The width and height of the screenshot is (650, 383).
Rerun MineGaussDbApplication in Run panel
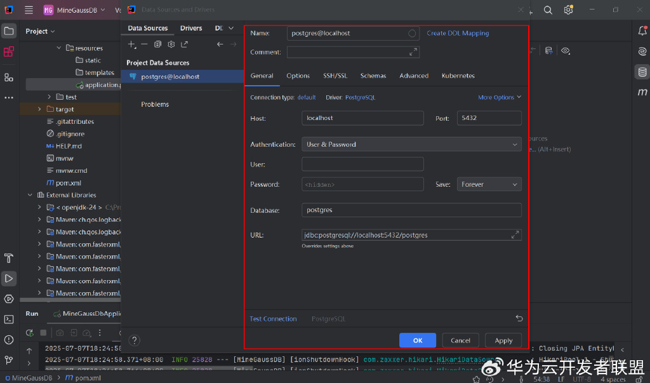click(x=29, y=333)
